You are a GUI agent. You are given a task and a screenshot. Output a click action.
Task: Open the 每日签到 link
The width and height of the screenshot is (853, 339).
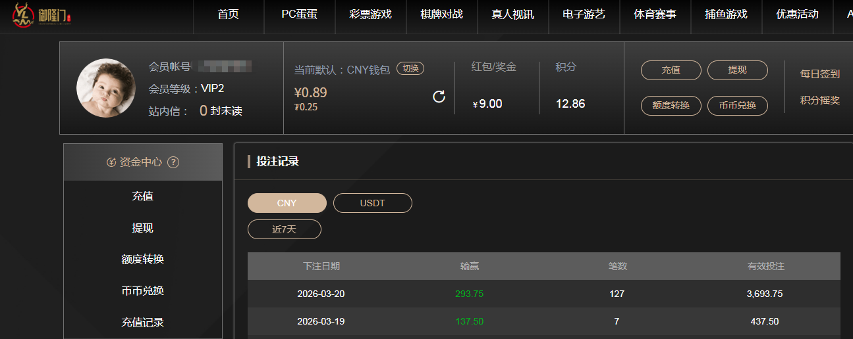820,74
